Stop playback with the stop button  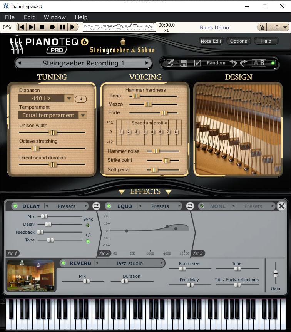(42, 27)
